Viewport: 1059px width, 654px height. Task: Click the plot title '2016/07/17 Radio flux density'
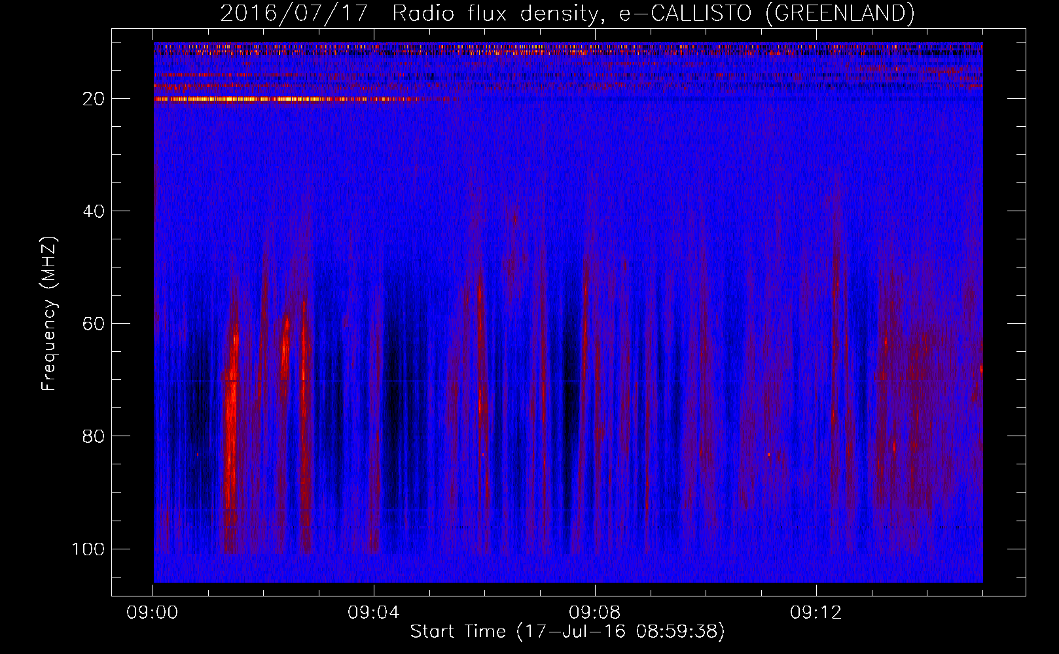[567, 13]
